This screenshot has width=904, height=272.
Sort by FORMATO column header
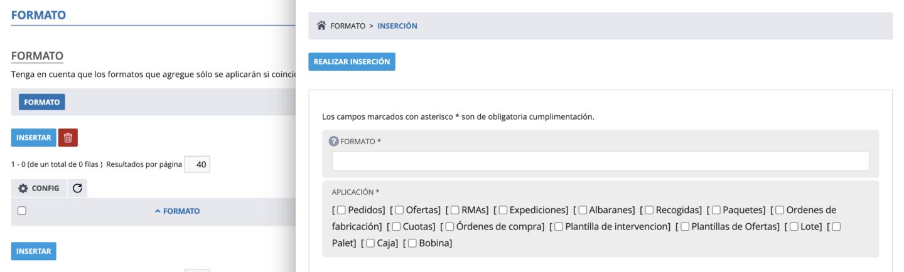coord(178,211)
